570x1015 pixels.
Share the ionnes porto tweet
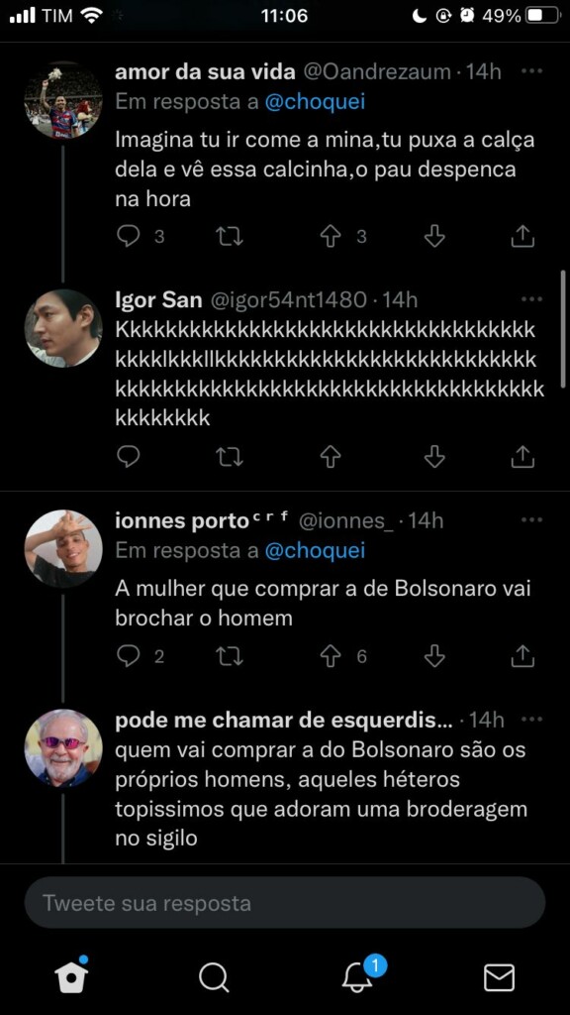pos(522,656)
